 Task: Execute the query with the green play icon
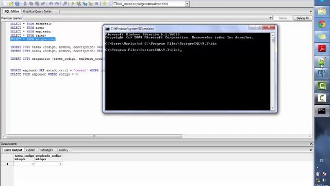[x=73, y=4]
